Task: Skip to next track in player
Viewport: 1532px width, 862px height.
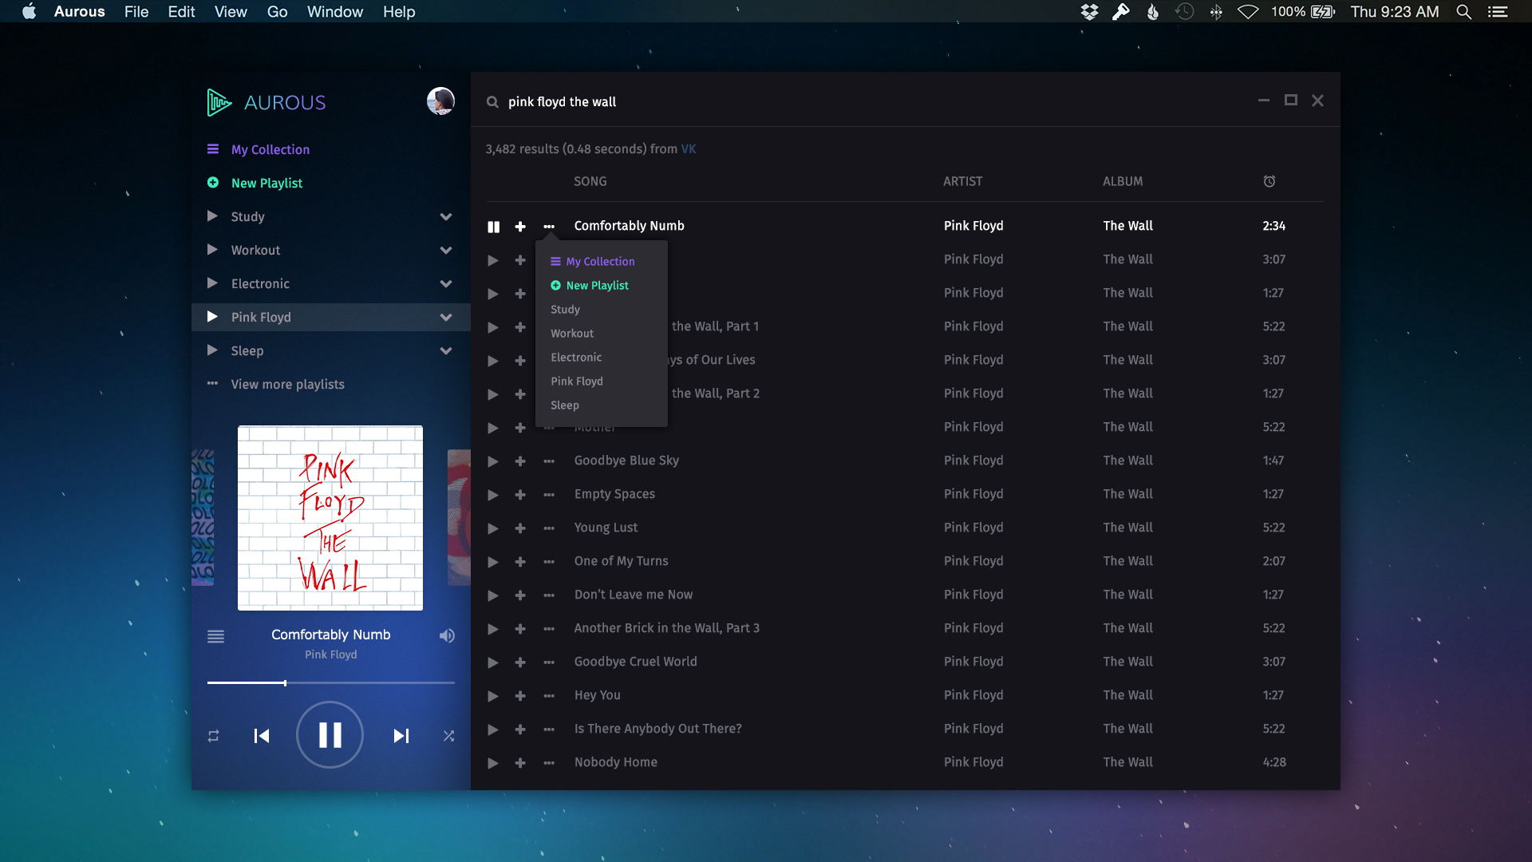Action: [x=401, y=736]
